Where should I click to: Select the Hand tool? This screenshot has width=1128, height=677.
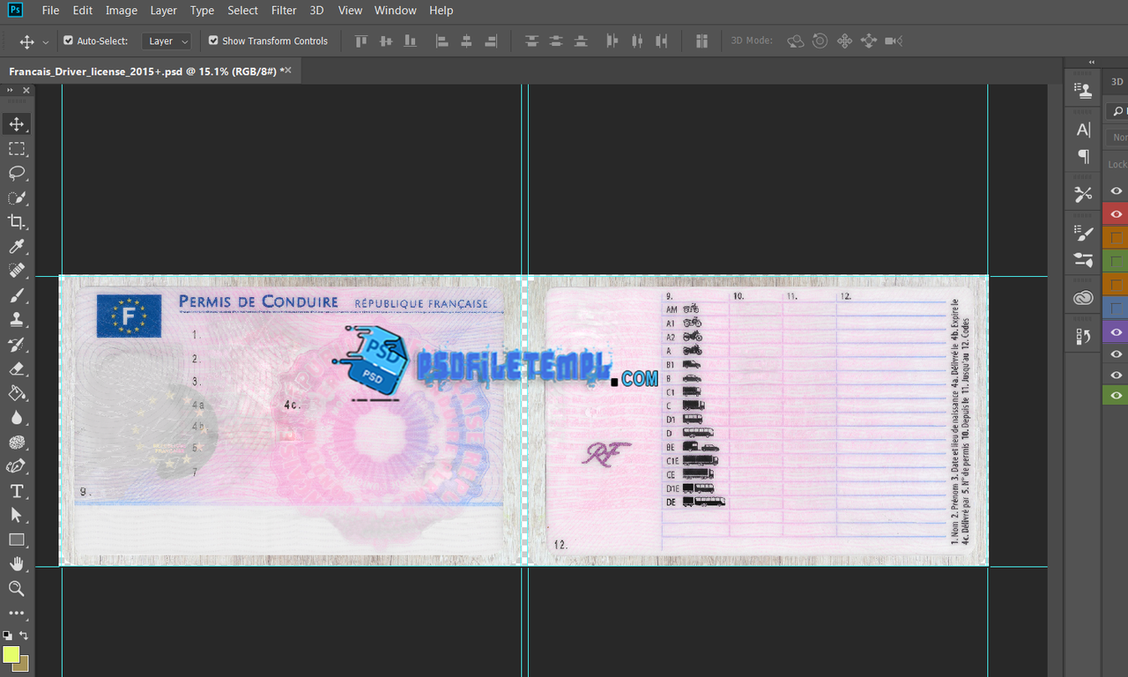(x=17, y=564)
